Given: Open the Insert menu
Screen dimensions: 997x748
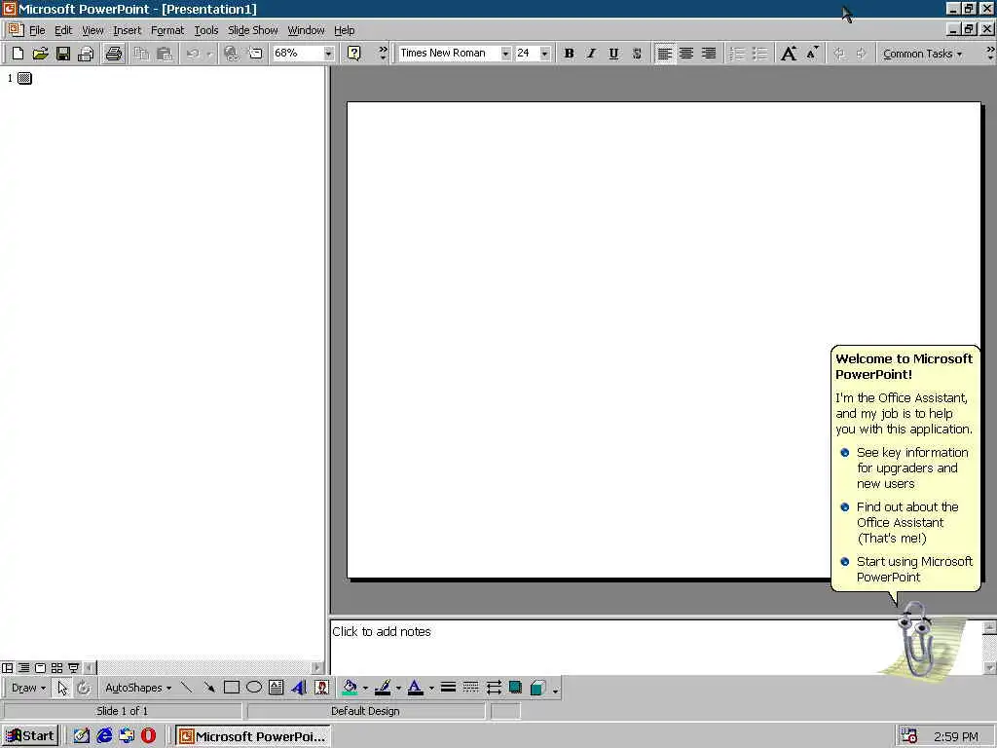Looking at the screenshot, I should (128, 30).
